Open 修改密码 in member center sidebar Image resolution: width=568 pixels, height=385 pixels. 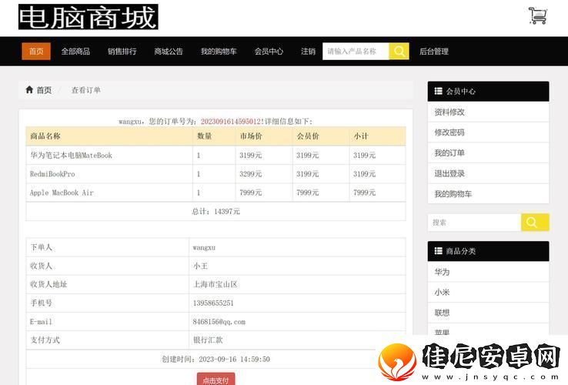point(488,132)
